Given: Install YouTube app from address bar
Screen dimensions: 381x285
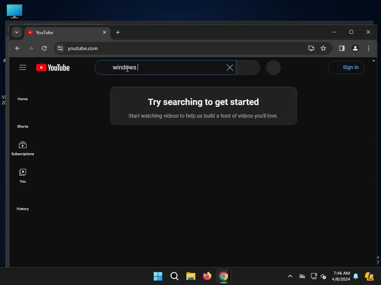Looking at the screenshot, I should click(x=311, y=48).
